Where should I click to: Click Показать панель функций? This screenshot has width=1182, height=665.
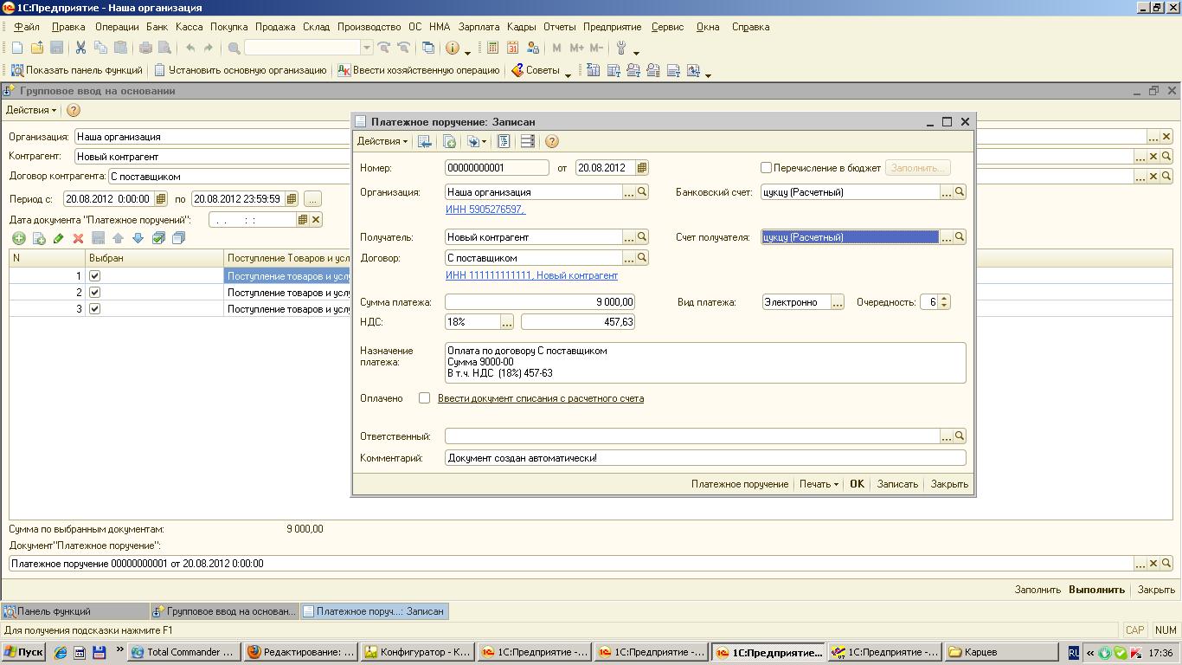pyautogui.click(x=76, y=70)
